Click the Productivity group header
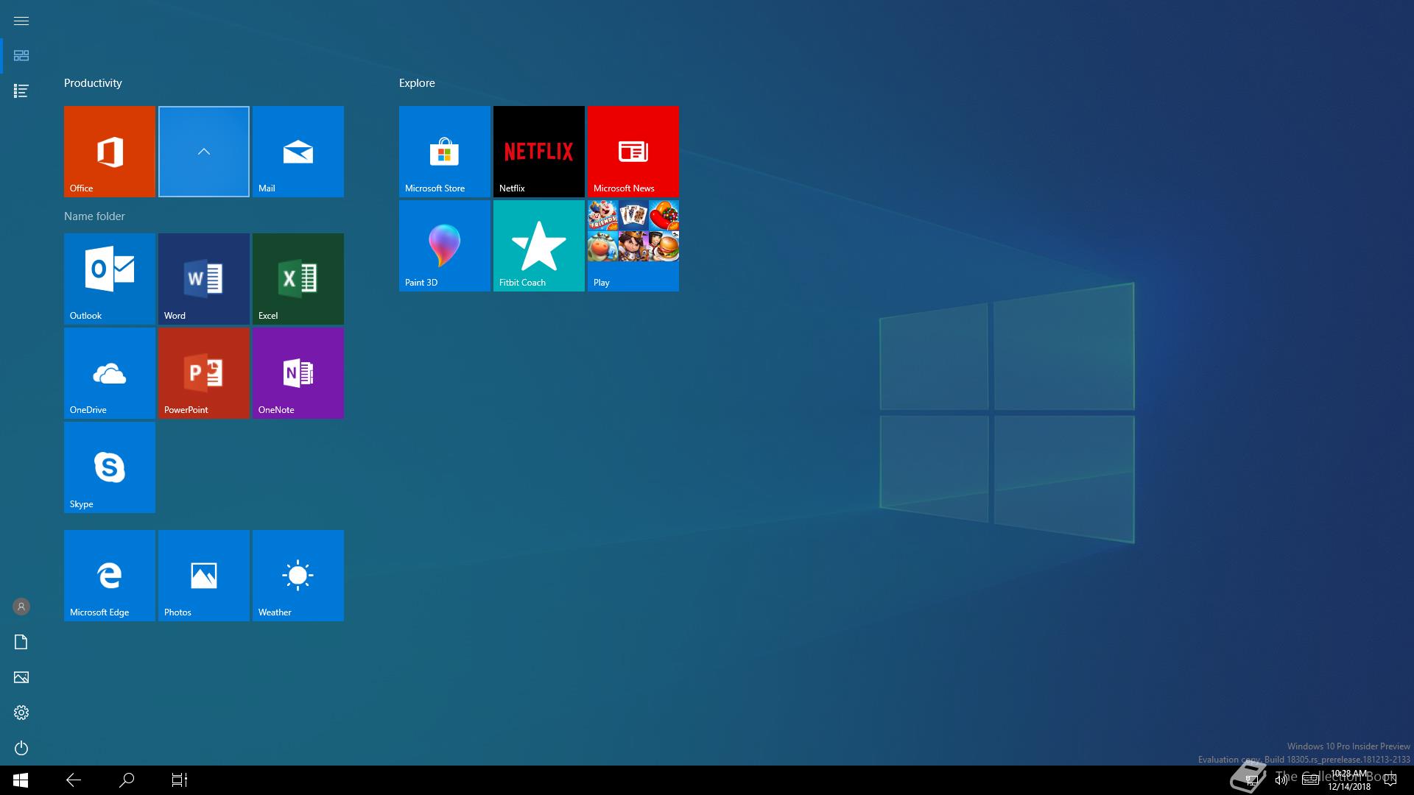This screenshot has height=795, width=1414. tap(93, 83)
